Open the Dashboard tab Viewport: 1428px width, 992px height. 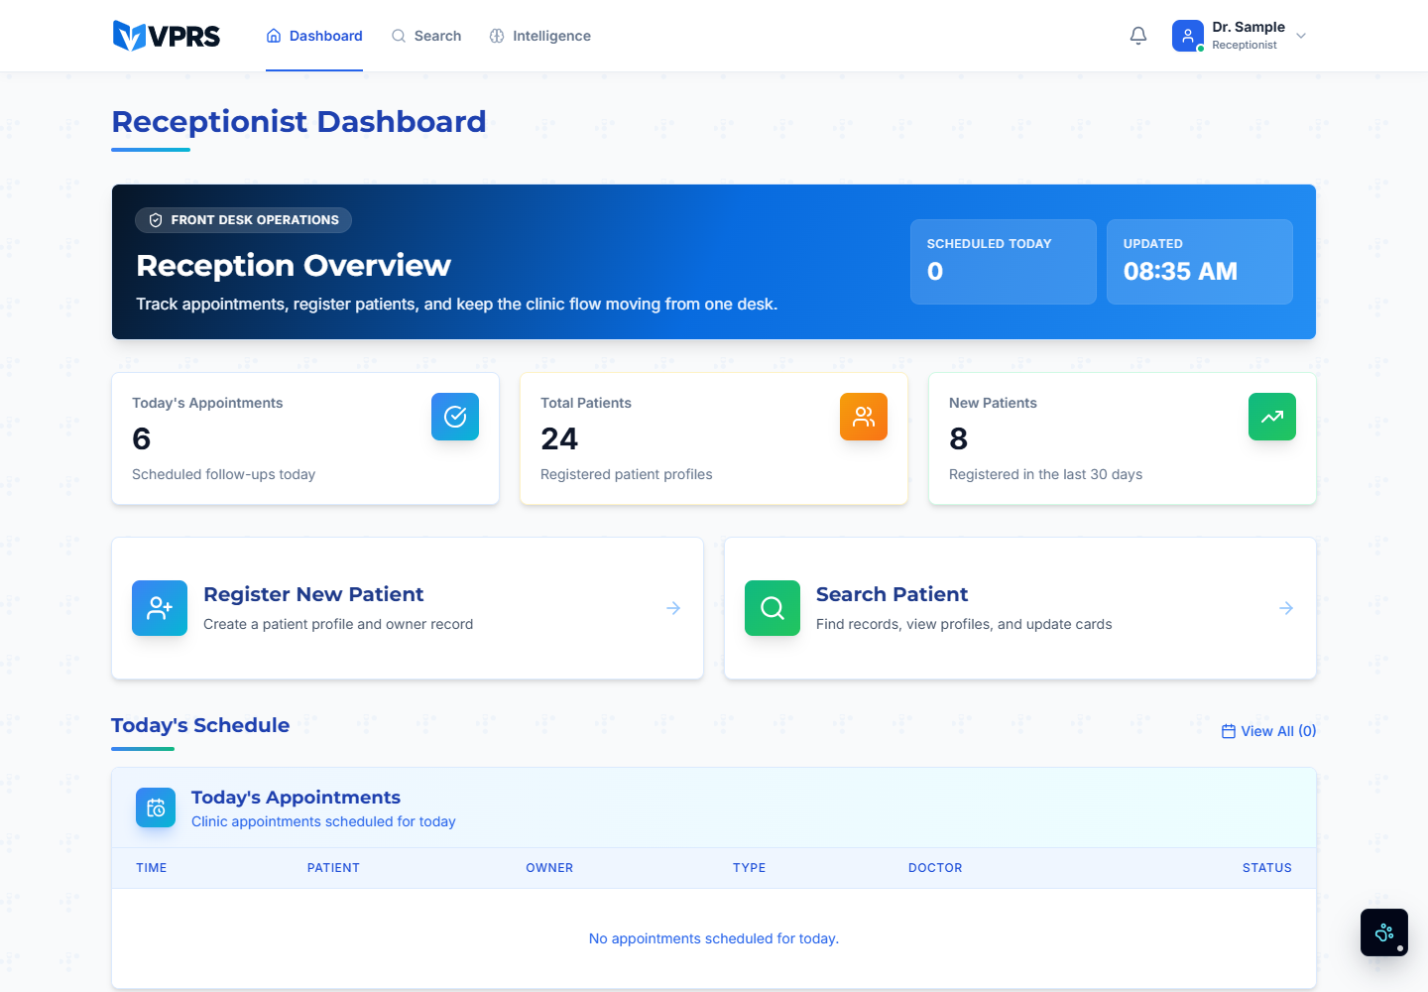pyautogui.click(x=314, y=36)
